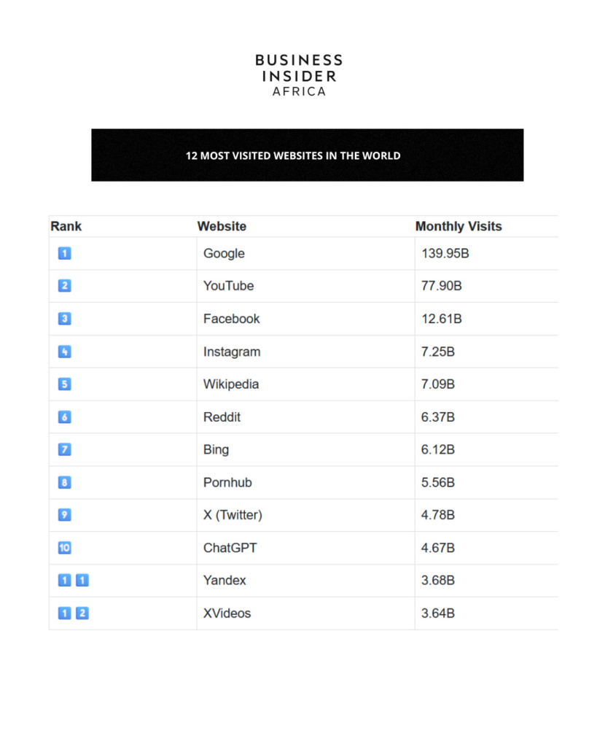Click the rank 10 number badge

tap(64, 548)
